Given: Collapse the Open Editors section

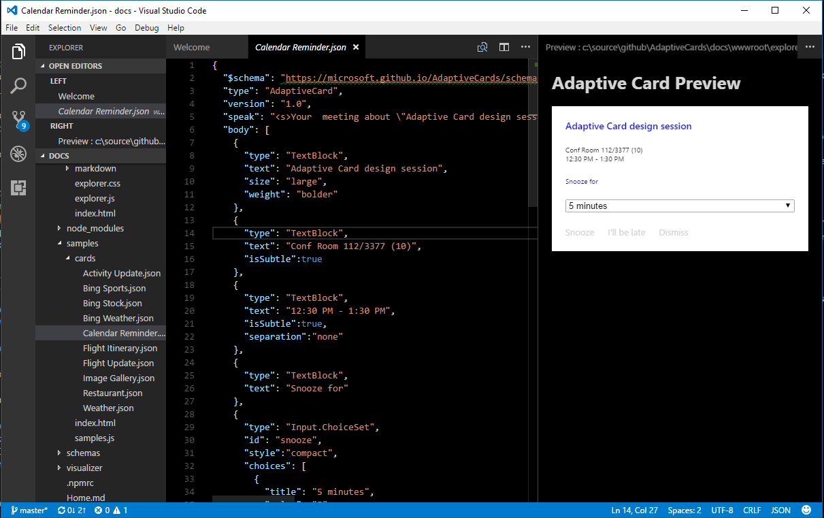Looking at the screenshot, I should pyautogui.click(x=75, y=66).
